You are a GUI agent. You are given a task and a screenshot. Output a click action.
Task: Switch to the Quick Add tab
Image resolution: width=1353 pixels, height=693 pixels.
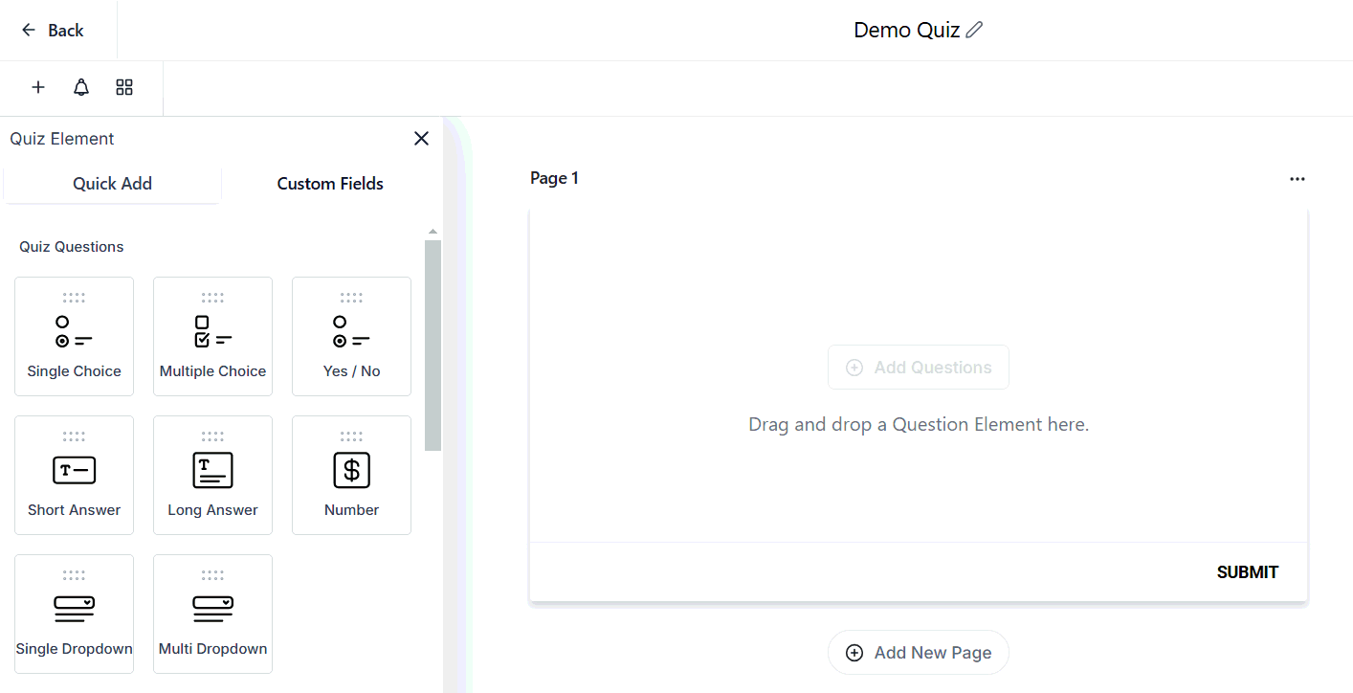(x=113, y=184)
